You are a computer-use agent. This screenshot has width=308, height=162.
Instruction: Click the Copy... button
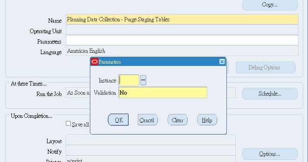coord(270,4)
